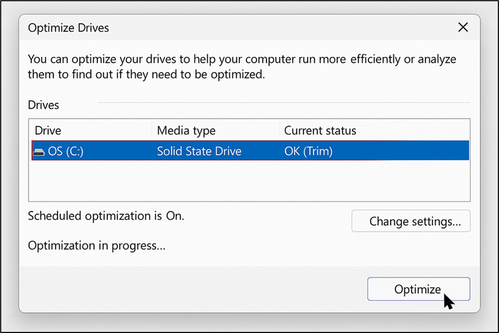499x333 pixels.
Task: Click the Solid State Drive media type cell
Action: [x=199, y=151]
